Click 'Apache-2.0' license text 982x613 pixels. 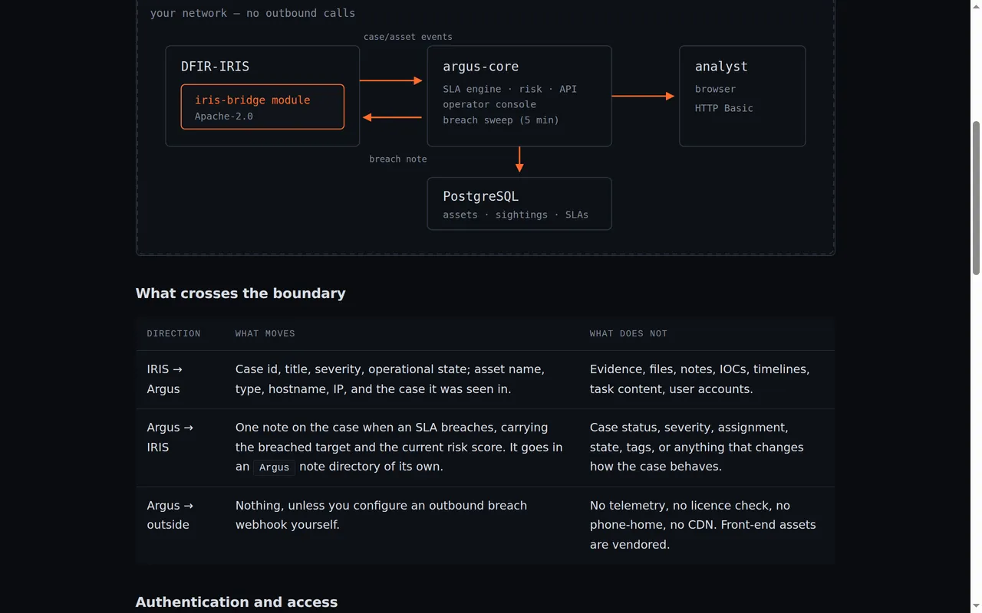pyautogui.click(x=223, y=116)
